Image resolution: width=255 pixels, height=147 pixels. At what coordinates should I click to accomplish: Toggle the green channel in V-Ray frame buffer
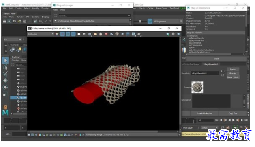(68, 34)
